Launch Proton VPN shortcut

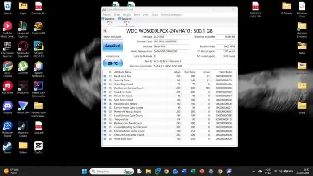23,108
